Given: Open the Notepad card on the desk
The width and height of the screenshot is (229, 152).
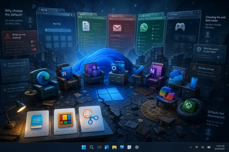Looking at the screenshot, I should [37, 123].
